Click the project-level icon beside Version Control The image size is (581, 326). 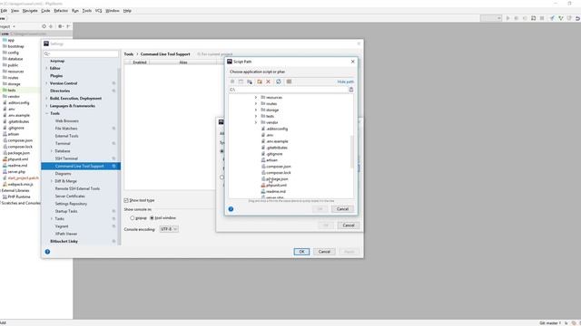click(x=113, y=83)
